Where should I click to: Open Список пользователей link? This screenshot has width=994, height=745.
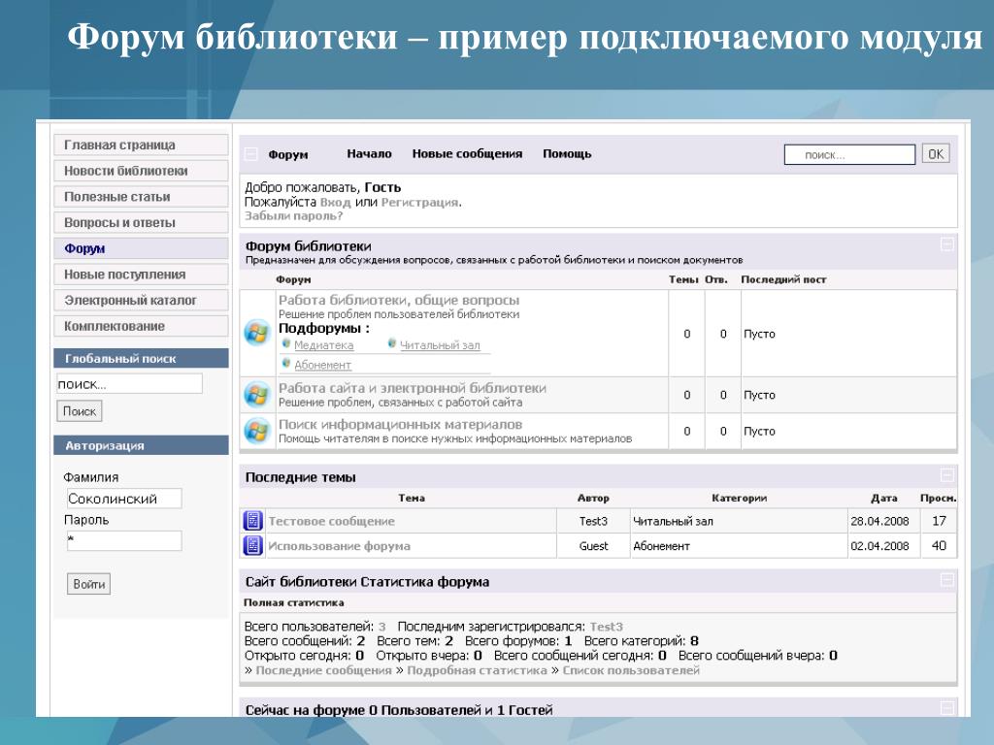click(631, 670)
